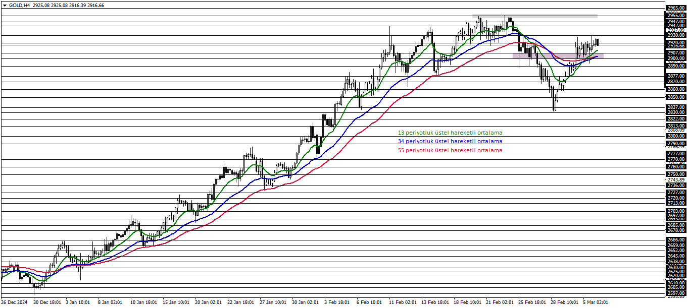Click the 6 Feb 10:01 time label

pyautogui.click(x=369, y=303)
